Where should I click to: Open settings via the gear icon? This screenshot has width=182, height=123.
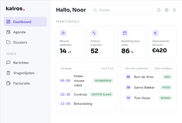pyautogui.click(x=166, y=10)
